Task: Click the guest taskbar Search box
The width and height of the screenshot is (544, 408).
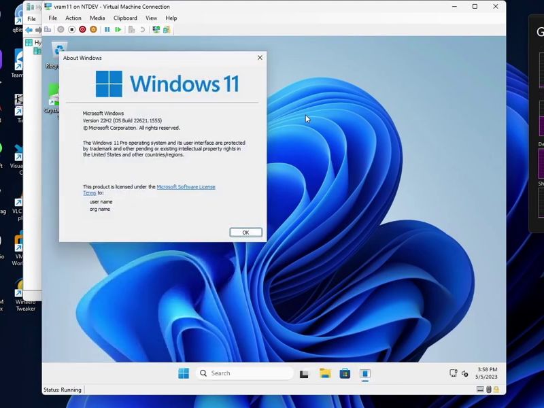Action: [245, 373]
